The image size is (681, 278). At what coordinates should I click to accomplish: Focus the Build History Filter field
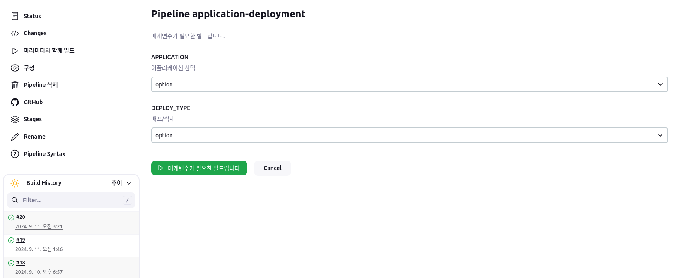(x=71, y=200)
